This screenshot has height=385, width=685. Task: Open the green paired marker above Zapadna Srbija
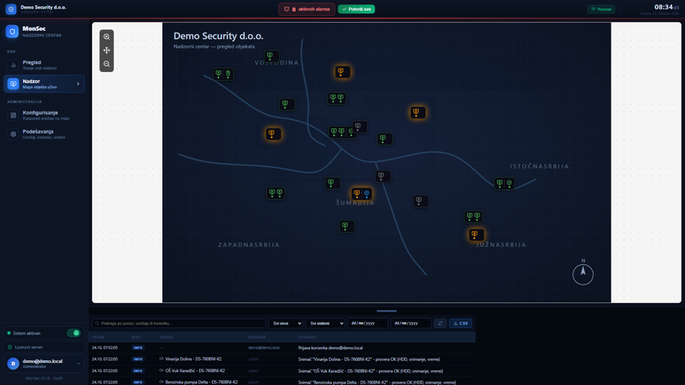click(x=275, y=192)
